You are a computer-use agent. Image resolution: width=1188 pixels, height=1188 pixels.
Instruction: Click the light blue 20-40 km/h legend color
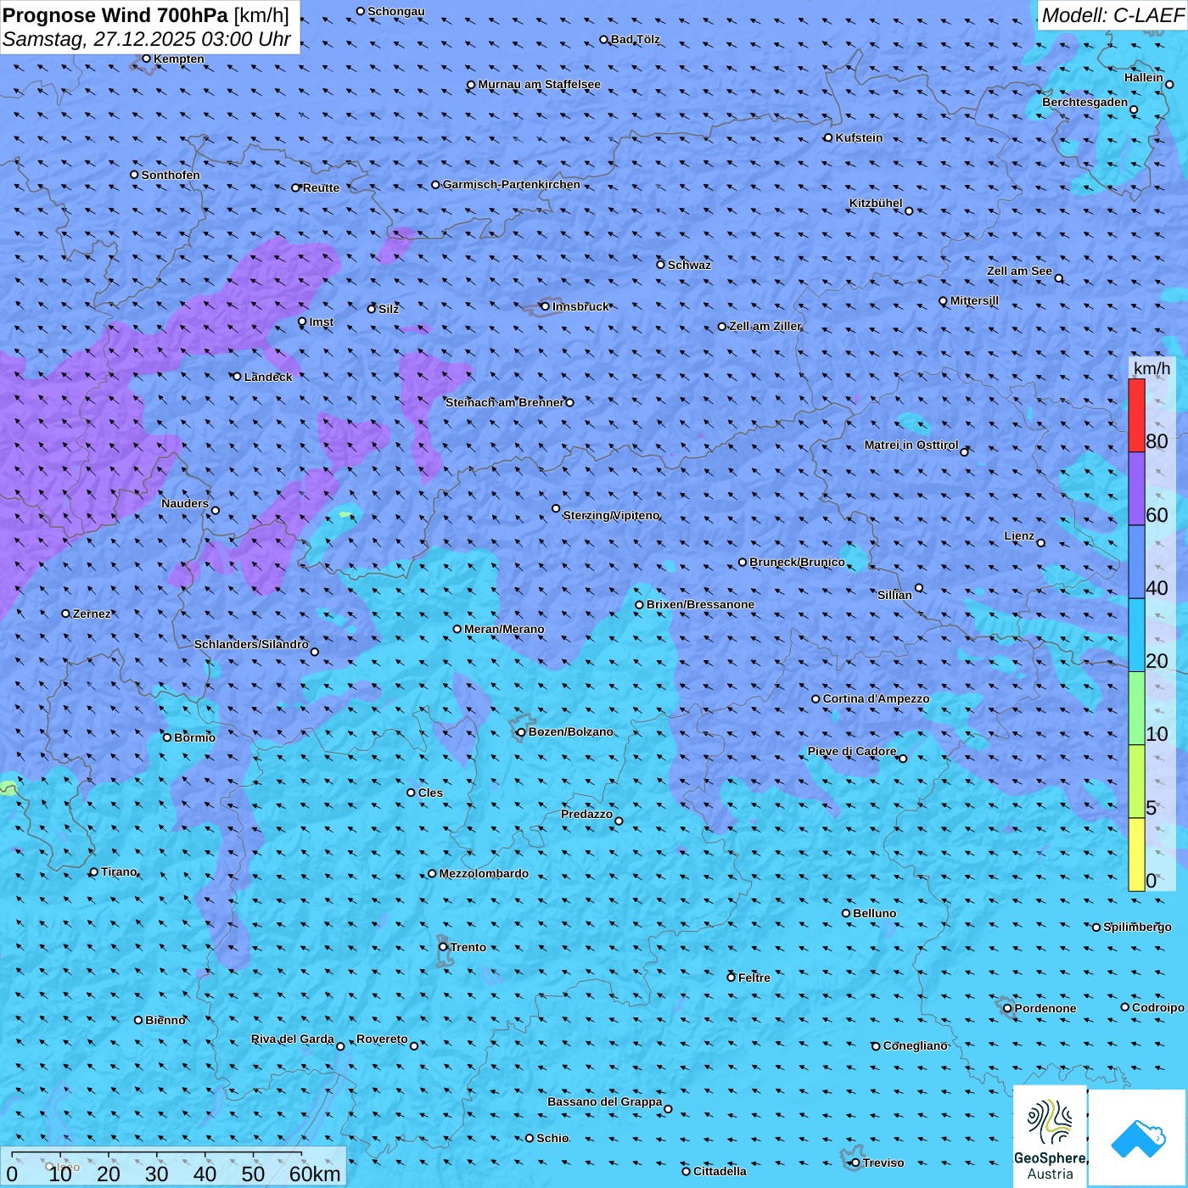pos(1136,636)
